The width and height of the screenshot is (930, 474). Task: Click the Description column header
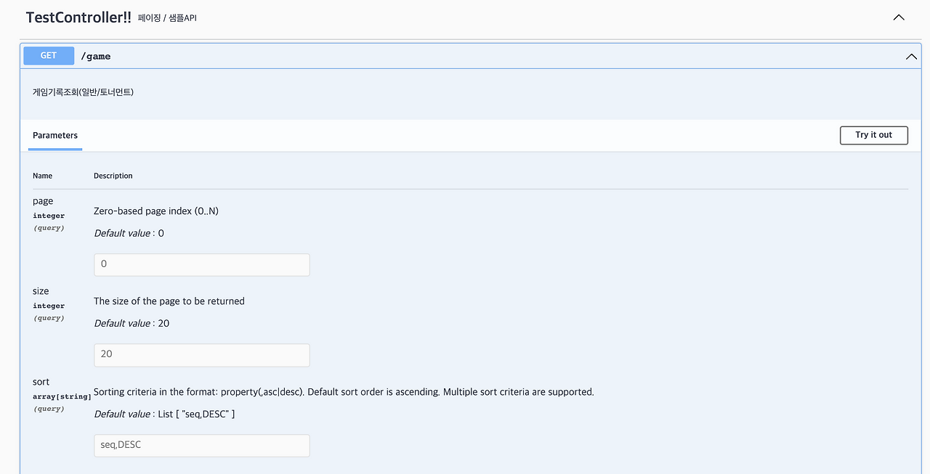coord(113,175)
